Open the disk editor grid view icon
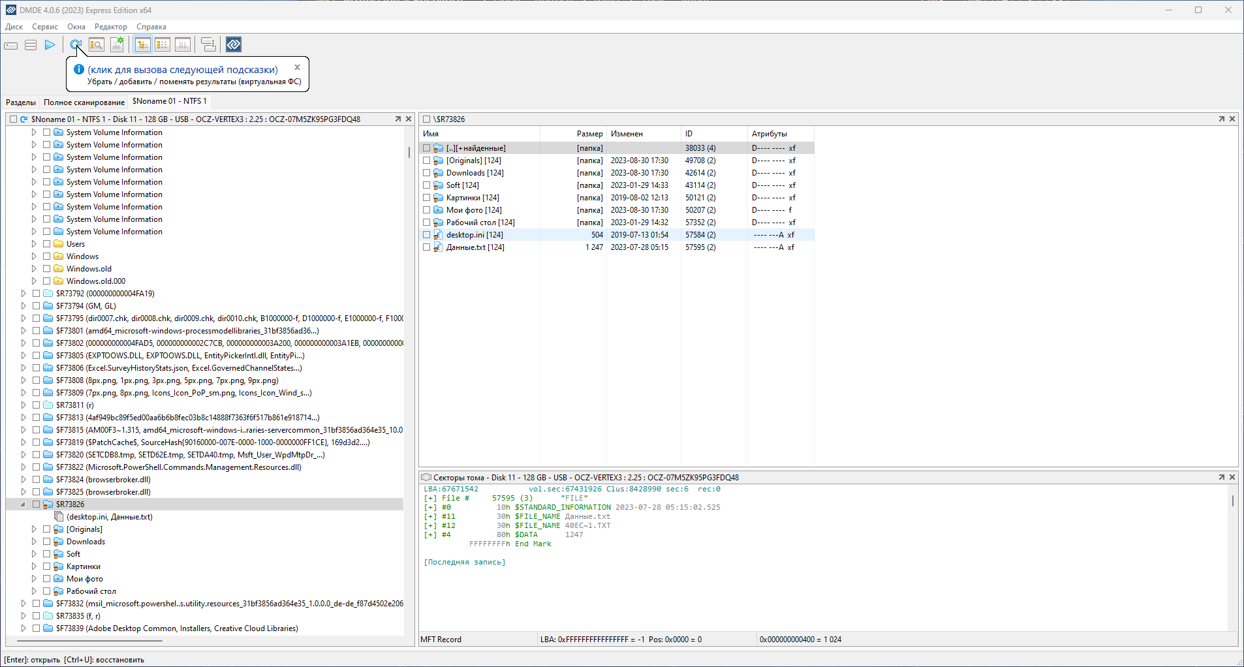Viewport: 1244px width, 667px height. 183,45
